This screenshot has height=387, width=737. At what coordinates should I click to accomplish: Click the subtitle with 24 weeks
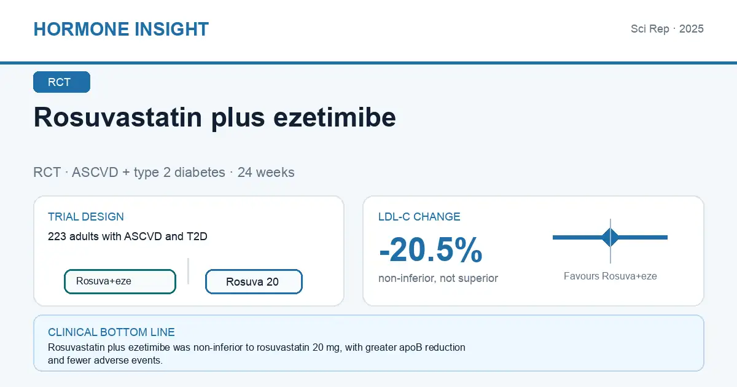(164, 172)
